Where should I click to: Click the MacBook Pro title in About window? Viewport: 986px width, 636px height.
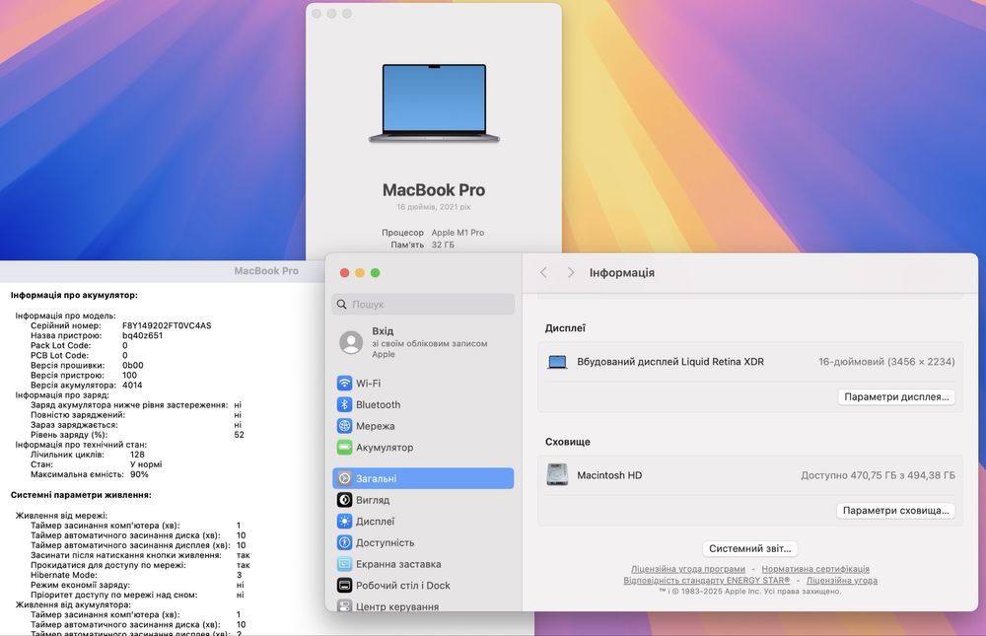point(434,190)
